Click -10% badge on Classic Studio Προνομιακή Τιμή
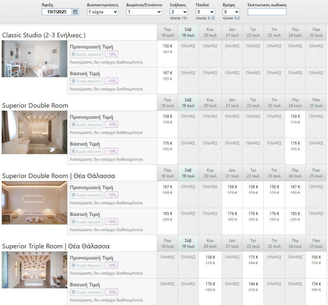328x305 pixels. pos(112,54)
